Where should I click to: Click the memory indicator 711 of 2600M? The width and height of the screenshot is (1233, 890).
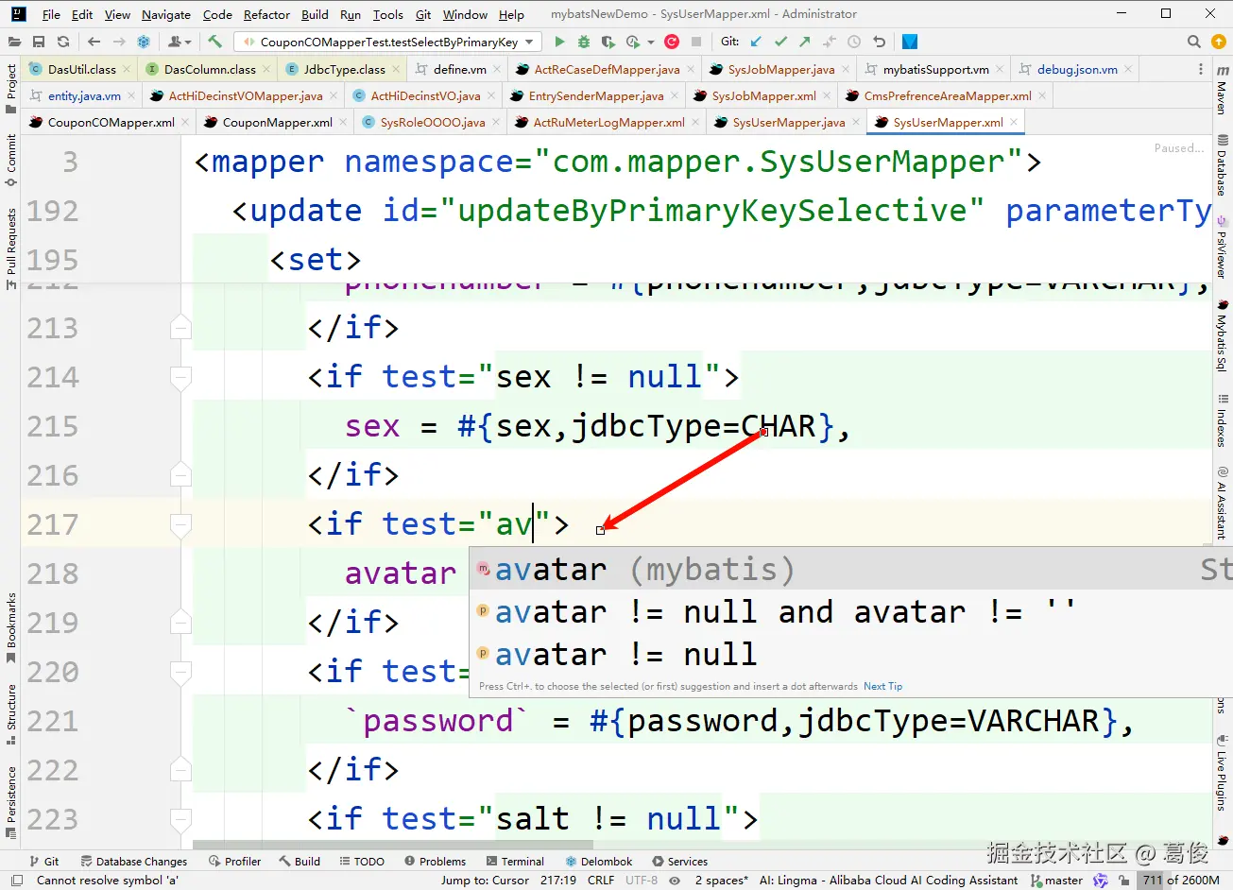1181,880
